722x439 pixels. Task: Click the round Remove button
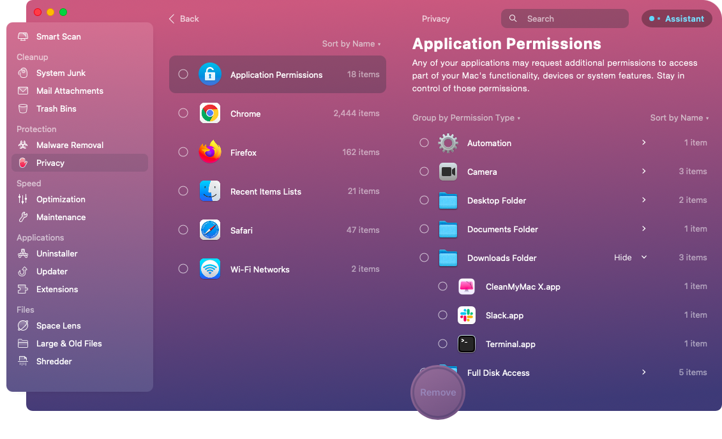coord(438,392)
